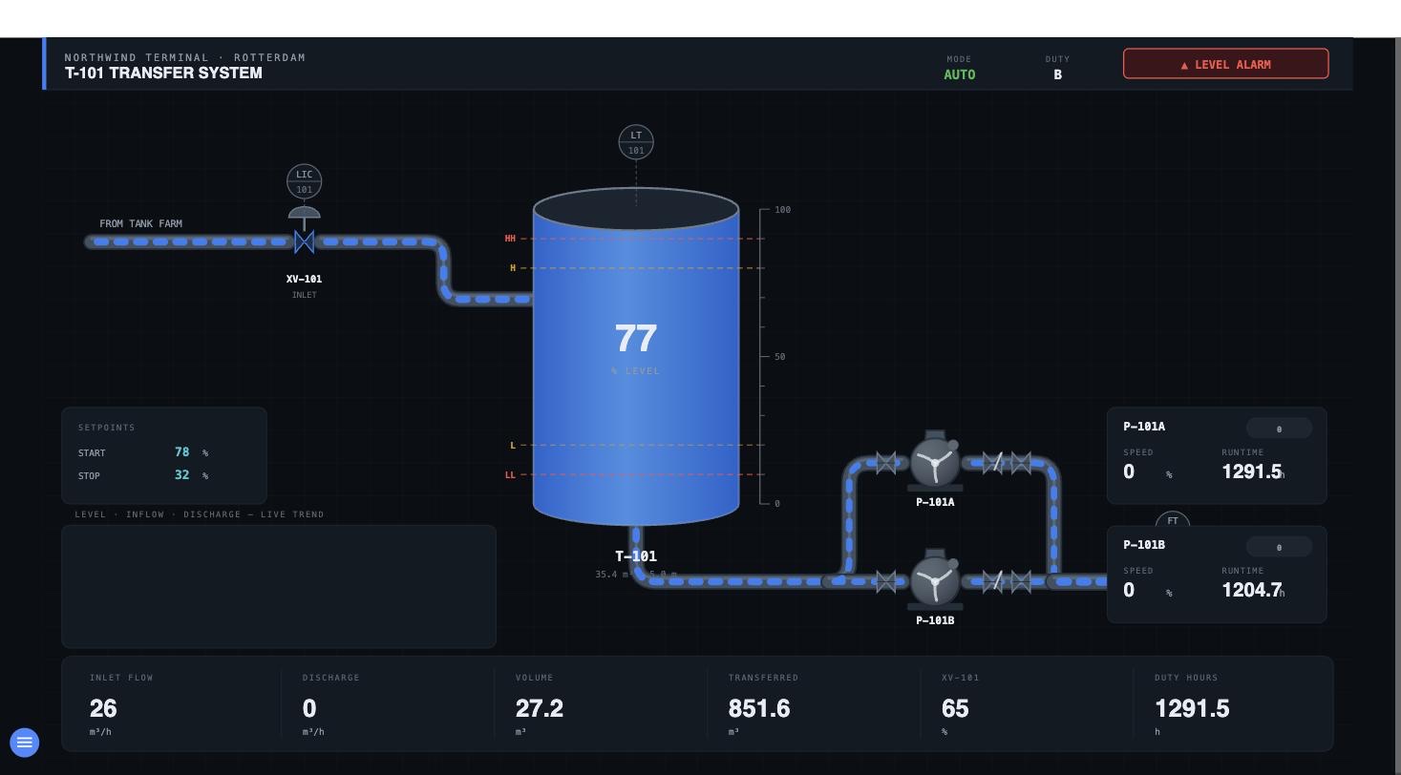Select the LT 101 level transmitter bubble
The height and width of the screenshot is (775, 1401).
(636, 142)
